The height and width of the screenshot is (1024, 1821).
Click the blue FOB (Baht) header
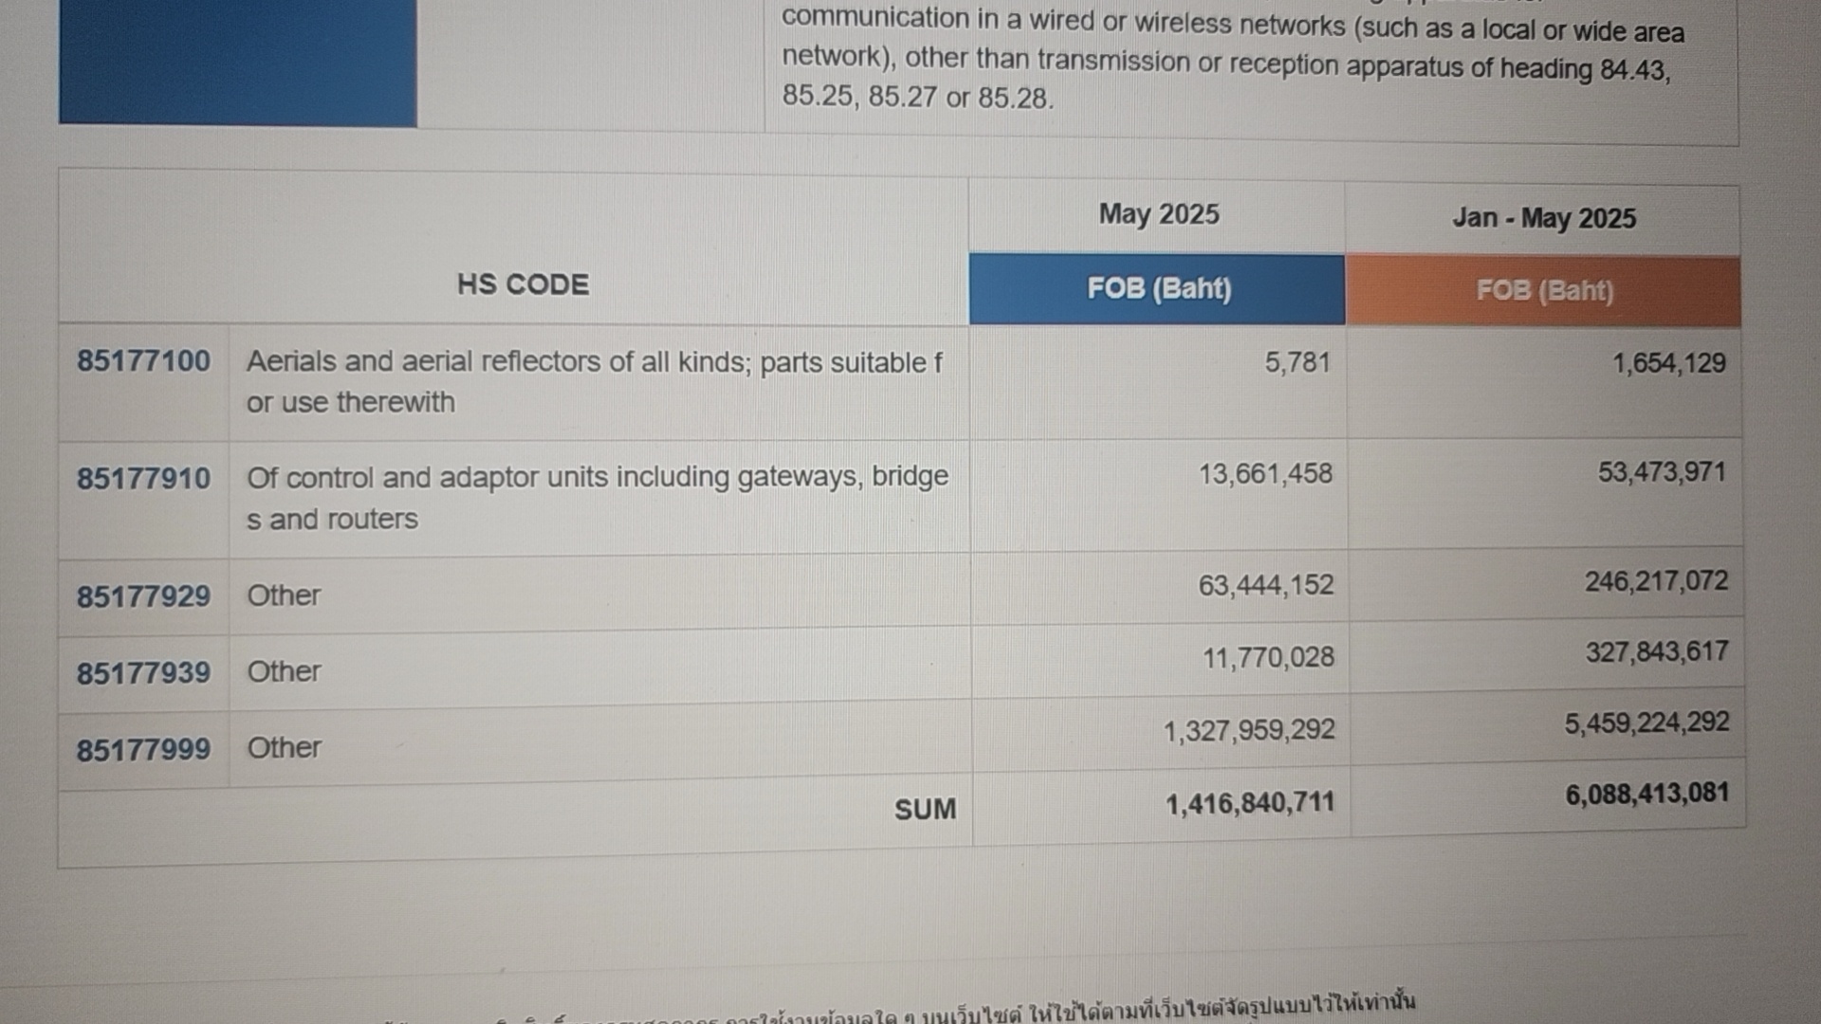pyautogui.click(x=1157, y=289)
